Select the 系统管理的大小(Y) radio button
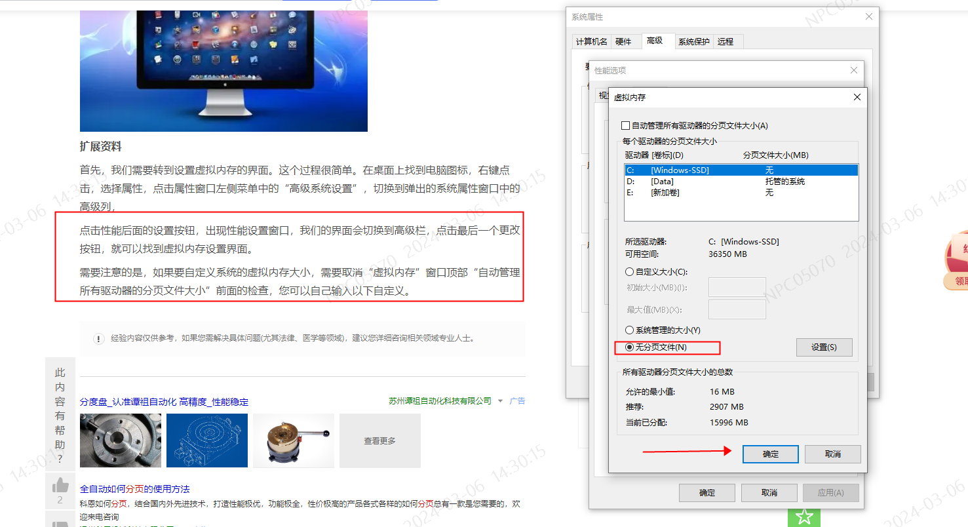The height and width of the screenshot is (527, 968). (x=630, y=330)
